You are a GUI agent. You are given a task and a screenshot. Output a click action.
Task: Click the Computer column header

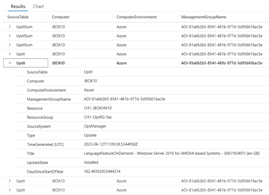click(61, 17)
